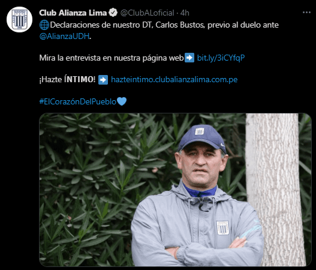
Task: Click the @ClubALoficial handle
Action: point(147,13)
